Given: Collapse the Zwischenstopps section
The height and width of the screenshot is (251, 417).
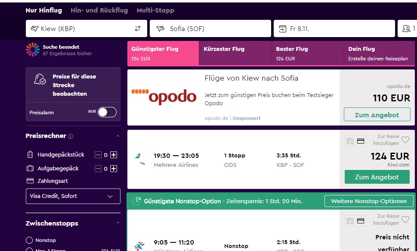Looking at the screenshot, I should [118, 223].
